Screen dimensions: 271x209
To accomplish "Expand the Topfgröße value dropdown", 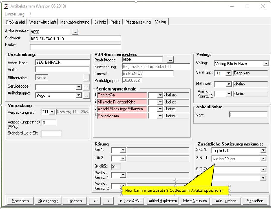I will (x=160, y=95).
